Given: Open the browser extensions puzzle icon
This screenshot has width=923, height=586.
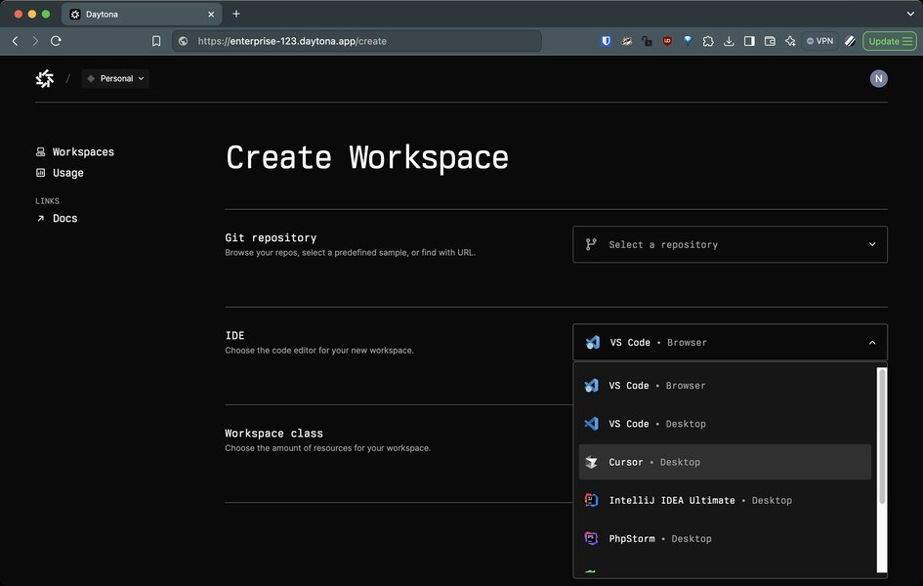Looking at the screenshot, I should tap(707, 41).
